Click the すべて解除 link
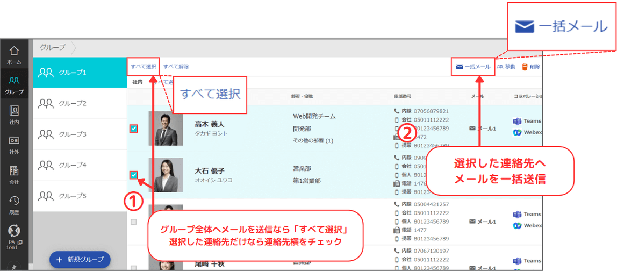This screenshot has height=271, width=617. pos(176,67)
